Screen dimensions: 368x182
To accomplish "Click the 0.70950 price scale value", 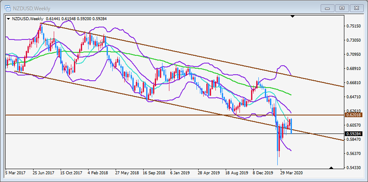I will (354, 55).
